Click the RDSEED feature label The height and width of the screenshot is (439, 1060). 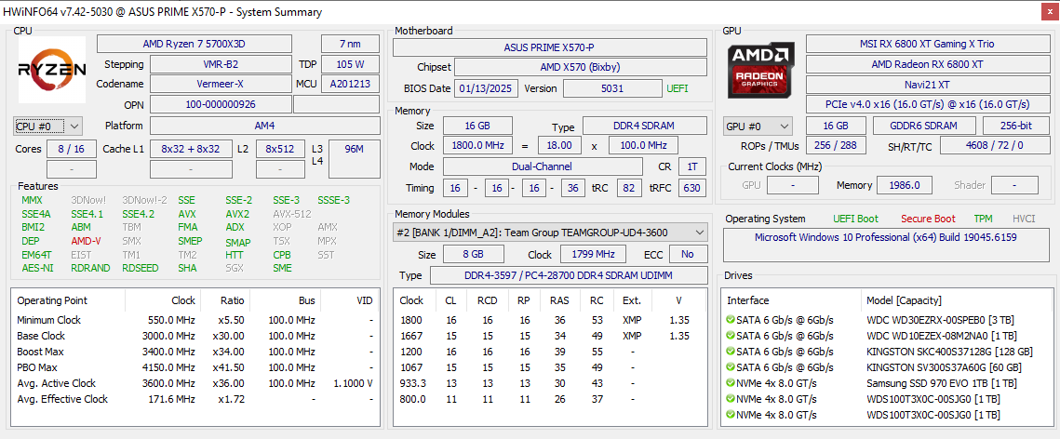(140, 268)
